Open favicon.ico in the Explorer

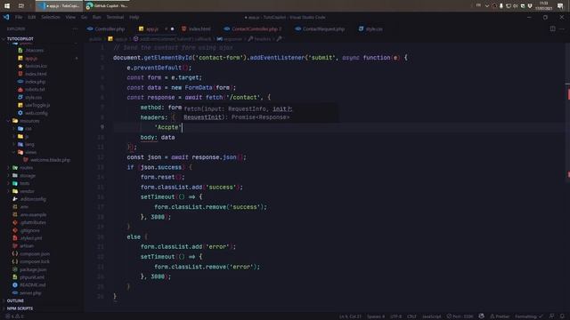(36, 66)
